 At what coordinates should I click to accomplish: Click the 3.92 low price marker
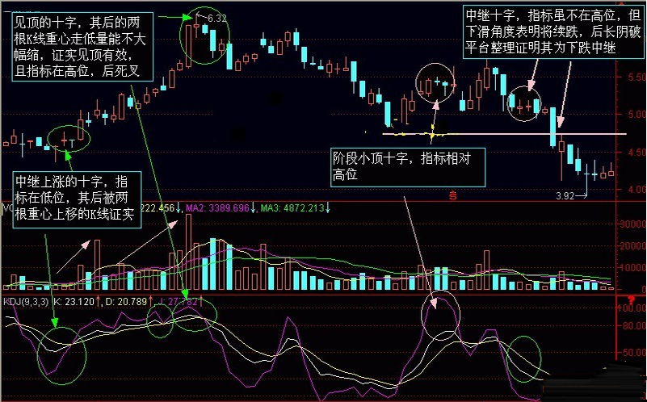pyautogui.click(x=565, y=196)
